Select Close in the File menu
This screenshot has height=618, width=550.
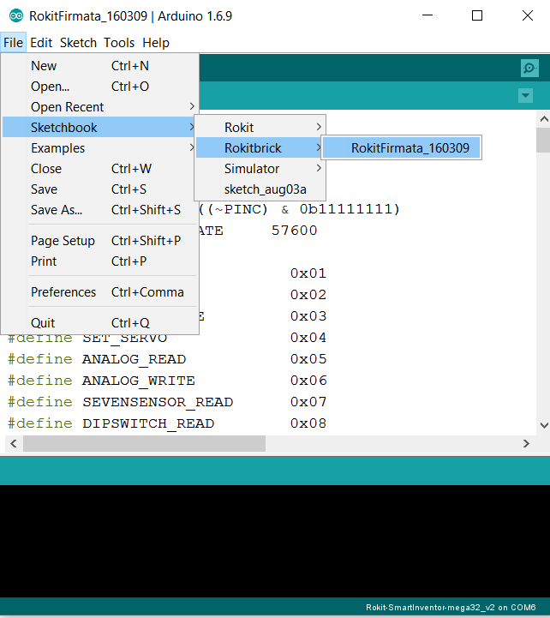pos(100,169)
